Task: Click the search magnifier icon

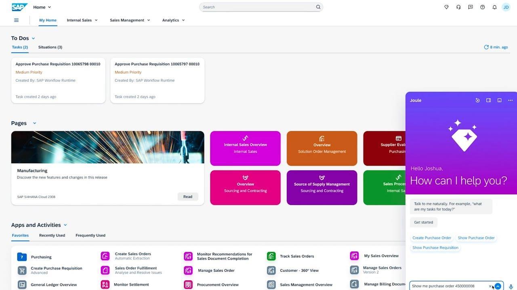Action: tap(318, 7)
